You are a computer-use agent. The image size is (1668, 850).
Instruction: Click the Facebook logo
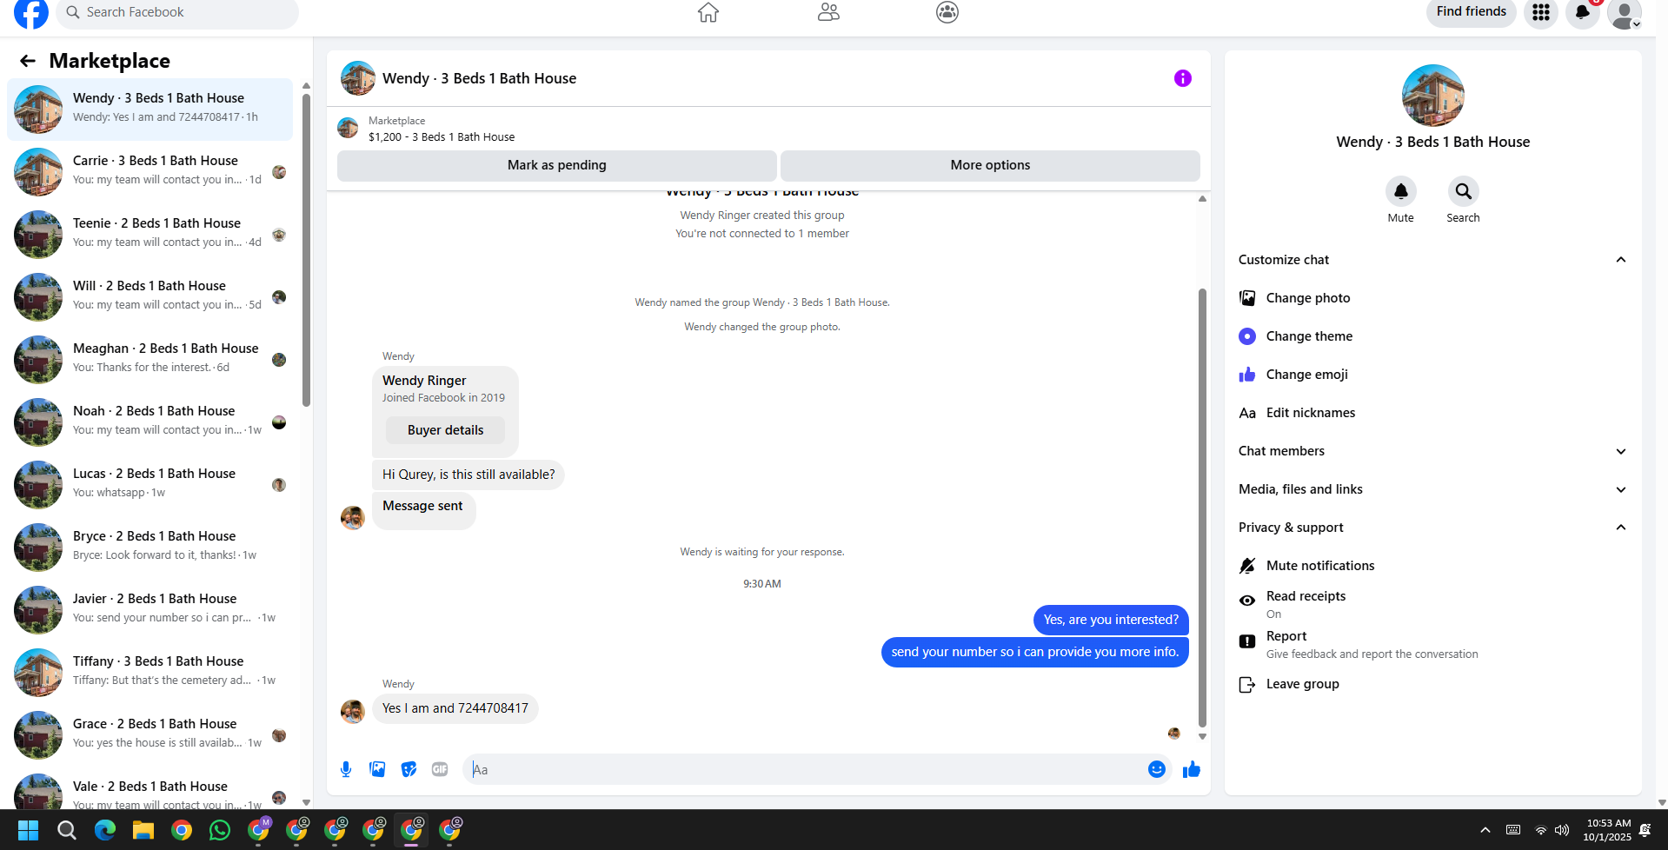coord(31,12)
